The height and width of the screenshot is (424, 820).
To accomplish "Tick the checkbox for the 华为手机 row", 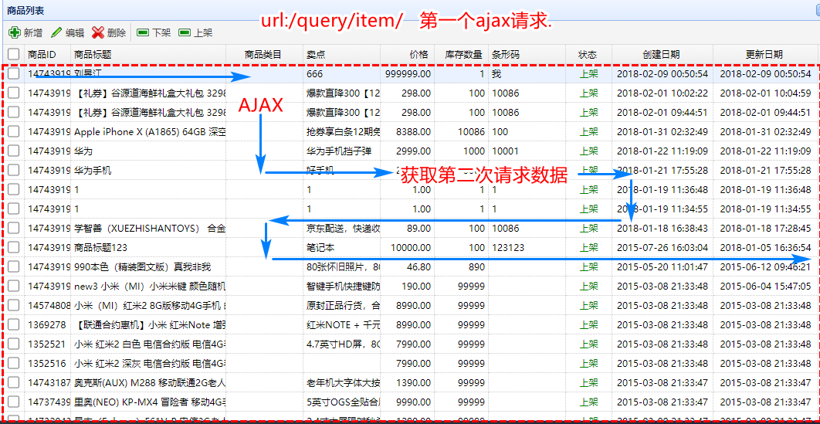I will click(14, 170).
